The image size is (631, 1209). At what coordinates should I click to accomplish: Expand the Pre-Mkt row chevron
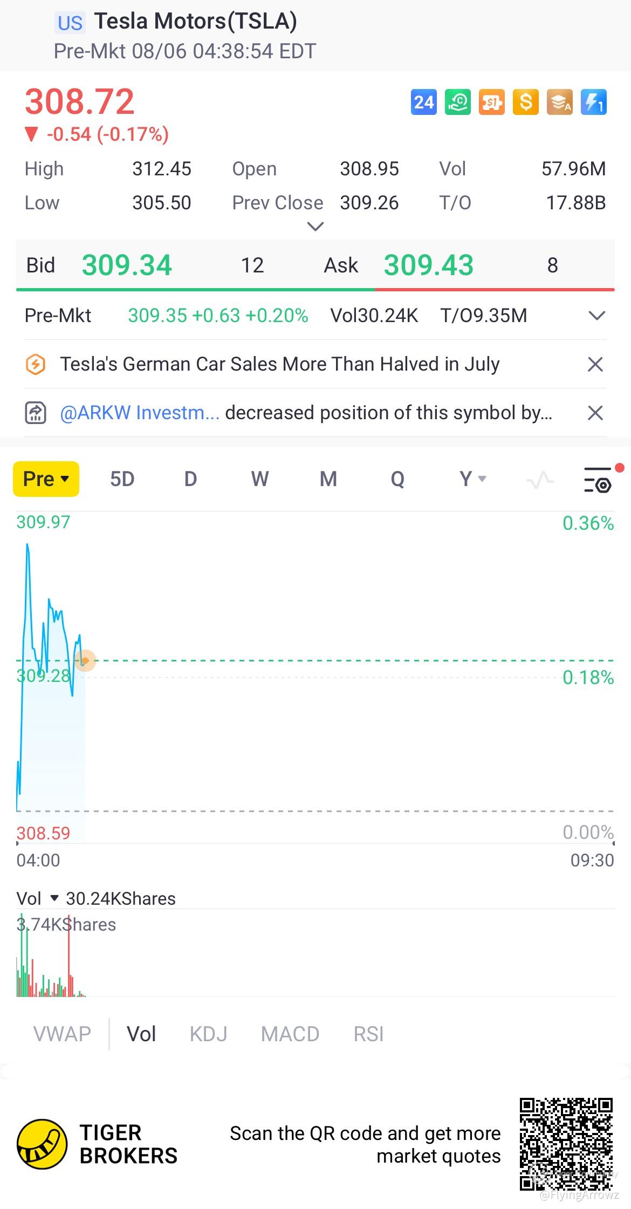[x=596, y=316]
